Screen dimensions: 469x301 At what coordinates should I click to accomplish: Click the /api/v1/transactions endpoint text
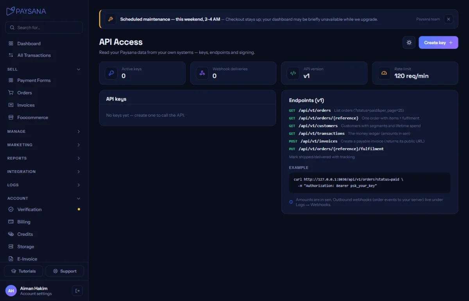pos(322,134)
